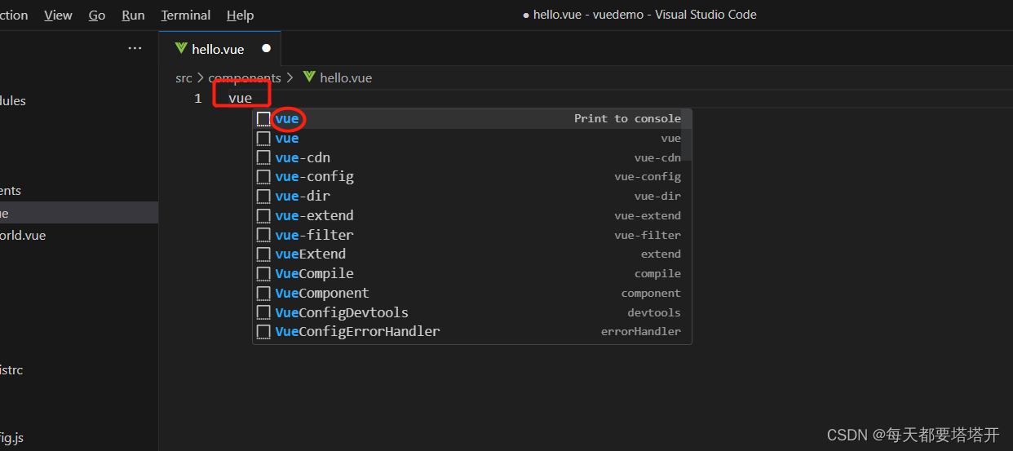The width and height of the screenshot is (1013, 451).
Task: Click the snippet icon beside VueConfigDevtools
Action: coord(263,312)
